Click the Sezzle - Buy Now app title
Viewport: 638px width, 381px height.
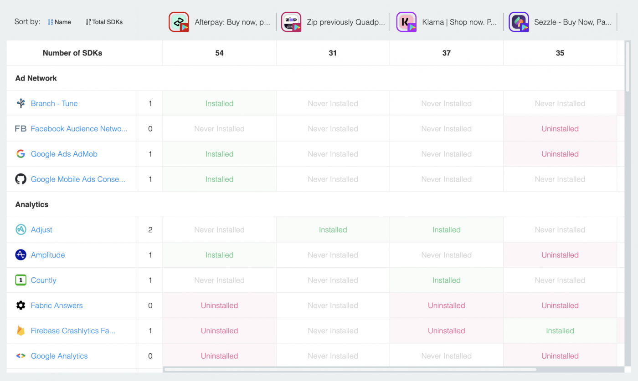coord(573,22)
